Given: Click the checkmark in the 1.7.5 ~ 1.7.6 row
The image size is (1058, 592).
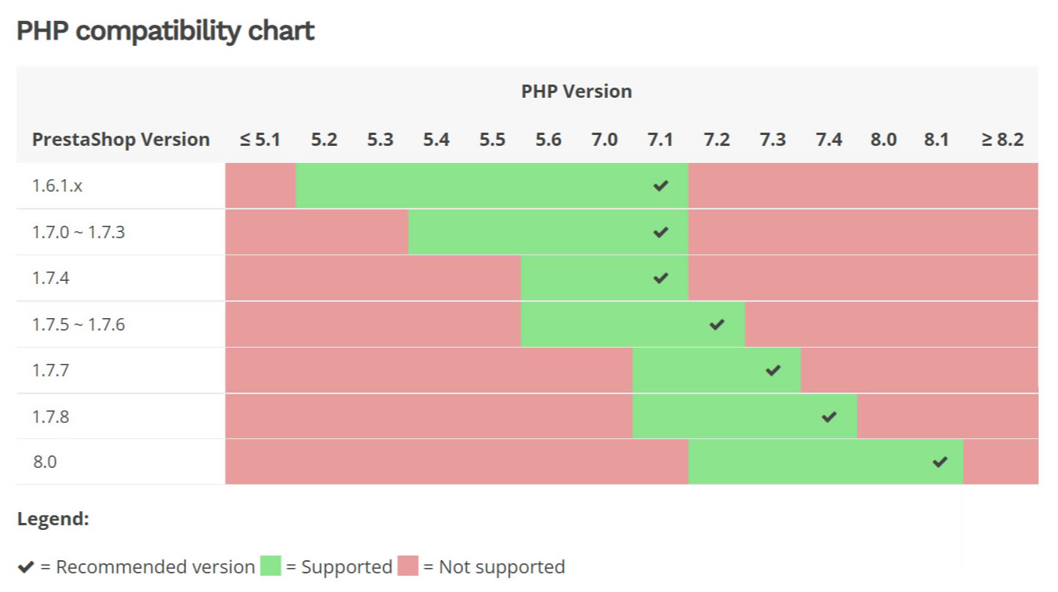Looking at the screenshot, I should point(717,324).
